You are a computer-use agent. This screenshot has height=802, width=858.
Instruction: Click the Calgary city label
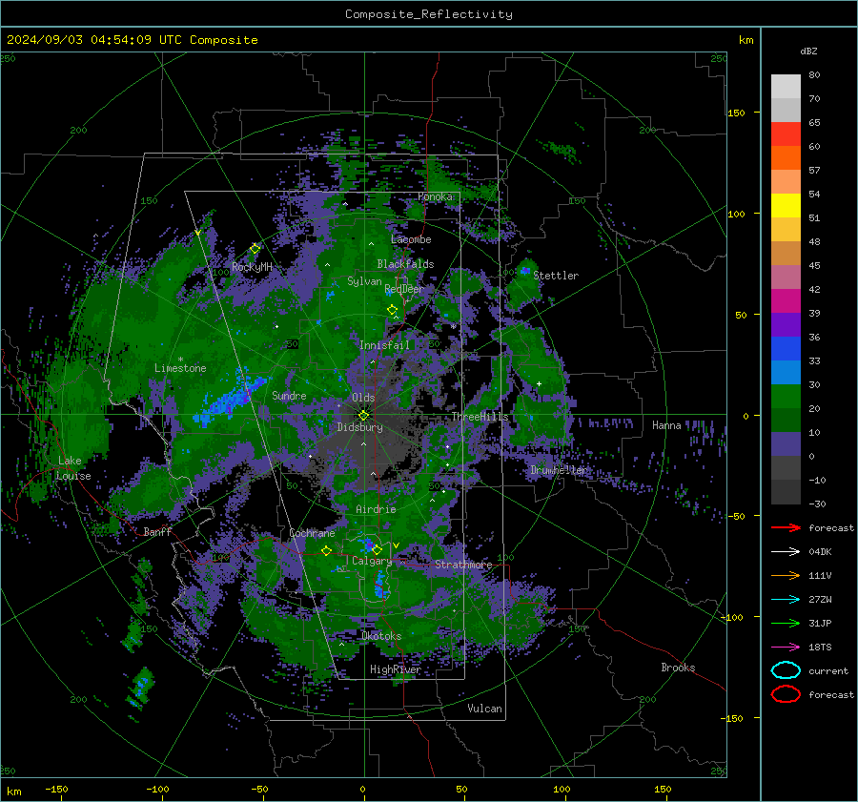372,561
